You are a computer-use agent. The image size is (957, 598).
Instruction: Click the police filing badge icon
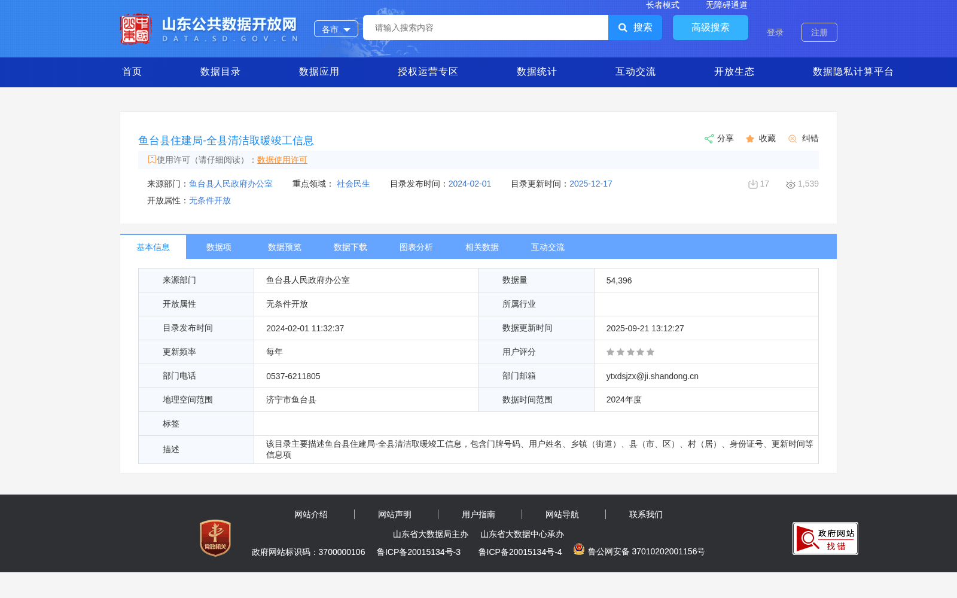[x=579, y=549]
